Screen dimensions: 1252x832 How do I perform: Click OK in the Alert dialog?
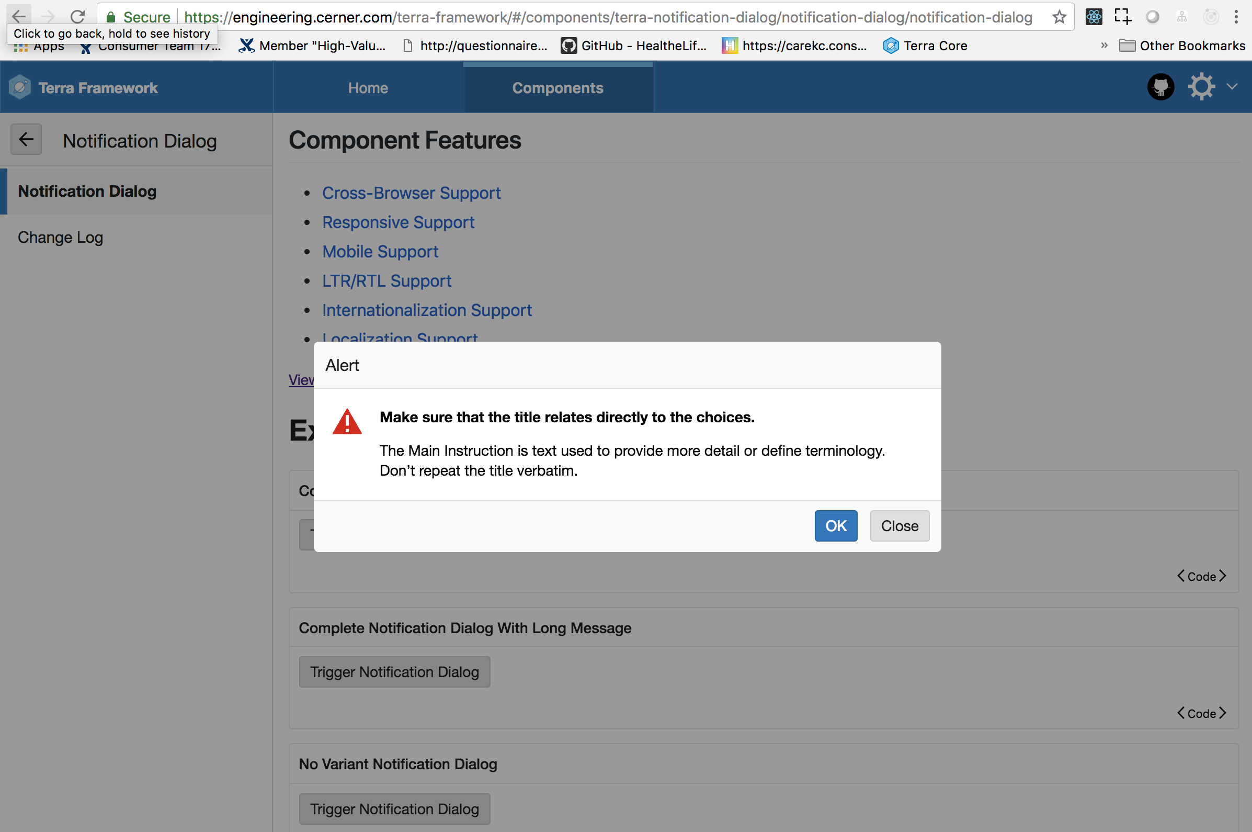(835, 526)
